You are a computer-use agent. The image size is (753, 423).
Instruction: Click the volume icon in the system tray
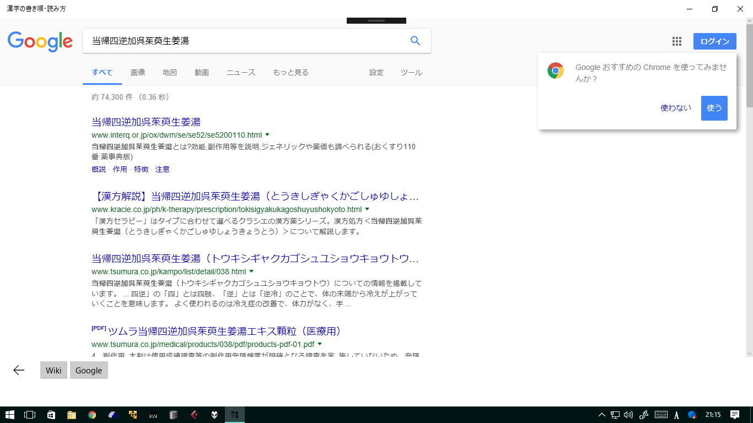point(627,414)
